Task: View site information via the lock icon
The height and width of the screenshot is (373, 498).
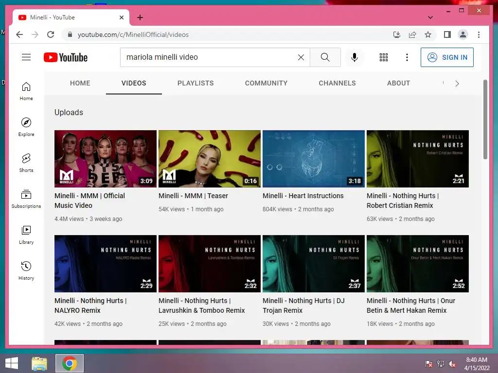Action: (x=70, y=34)
